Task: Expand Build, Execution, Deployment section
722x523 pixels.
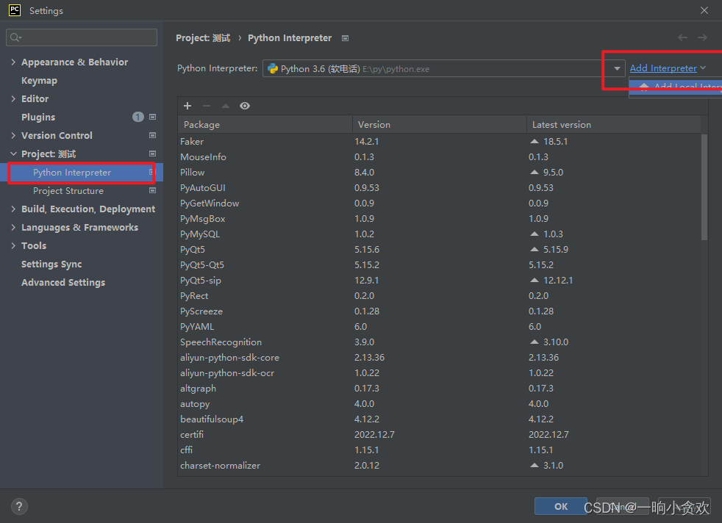Action: (x=13, y=209)
